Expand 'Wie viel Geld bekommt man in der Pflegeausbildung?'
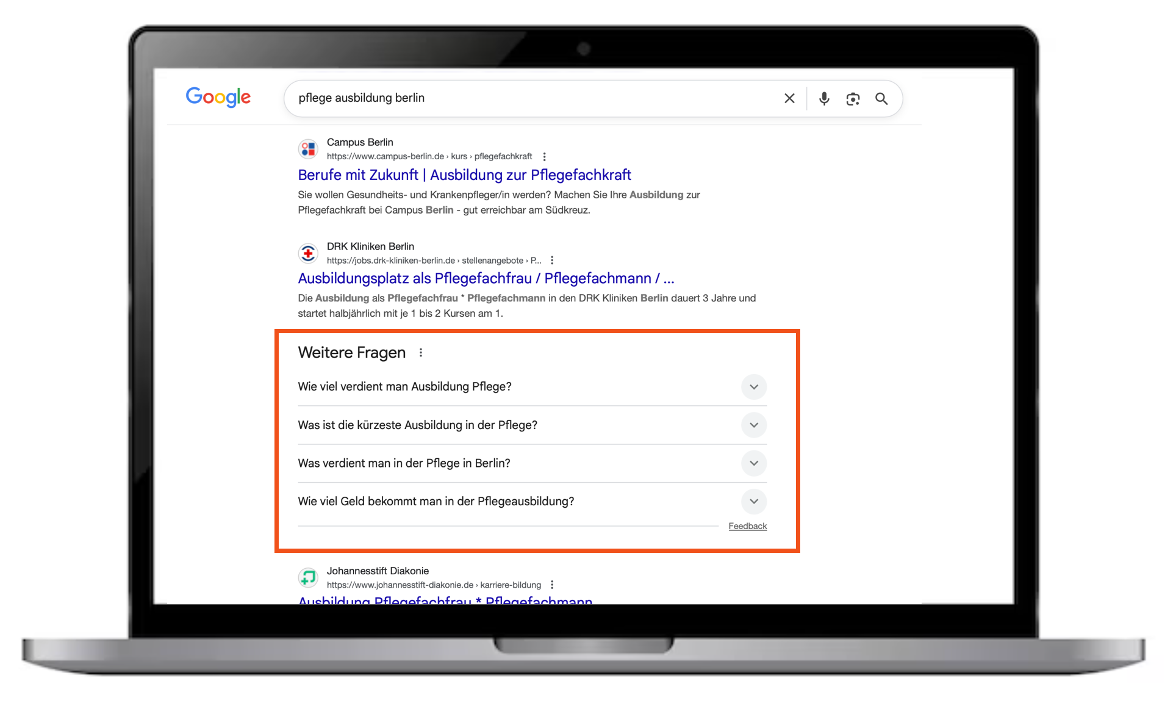Viewport: 1165px width, 703px height. pyautogui.click(x=532, y=502)
